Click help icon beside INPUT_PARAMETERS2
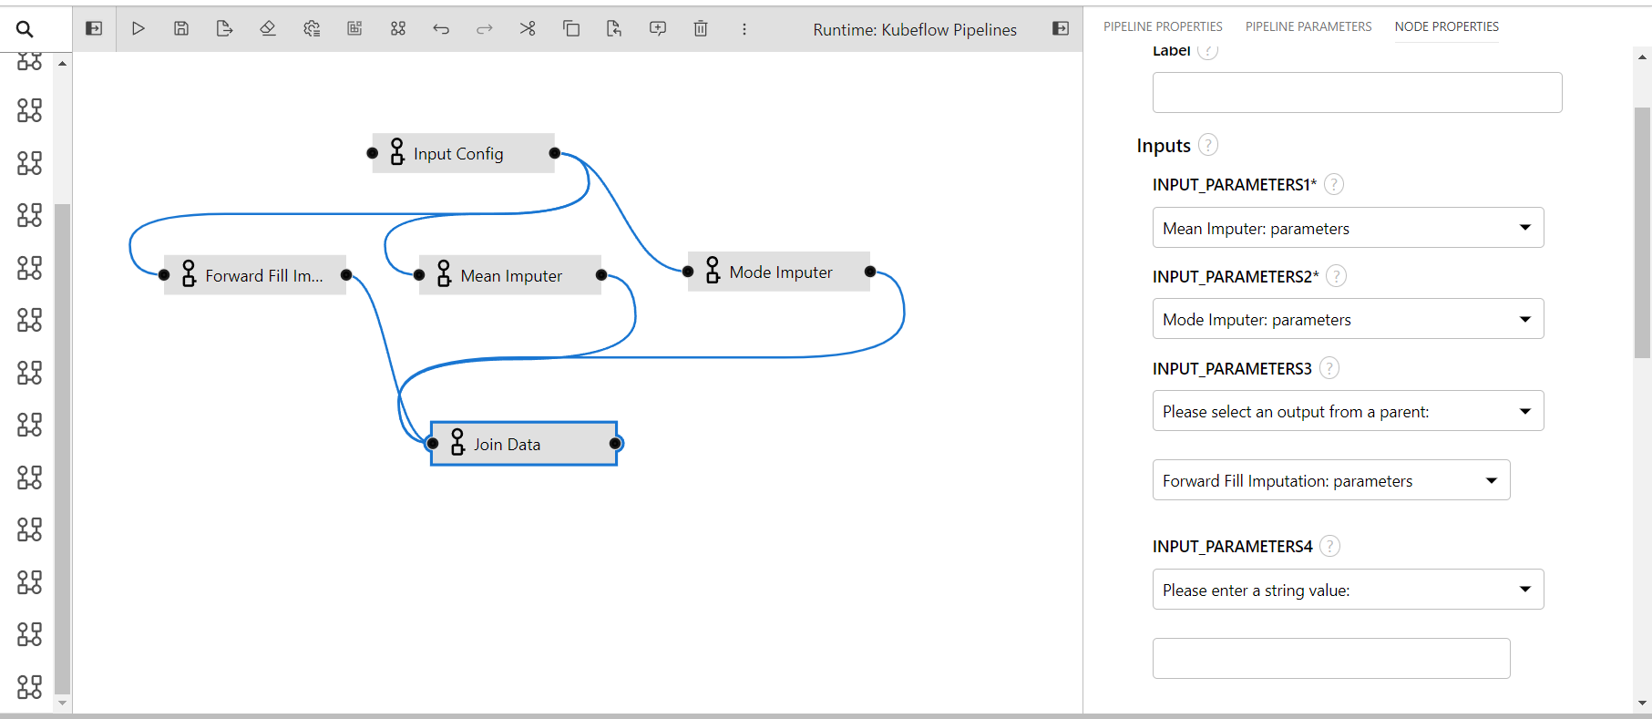The width and height of the screenshot is (1652, 719). [1336, 276]
